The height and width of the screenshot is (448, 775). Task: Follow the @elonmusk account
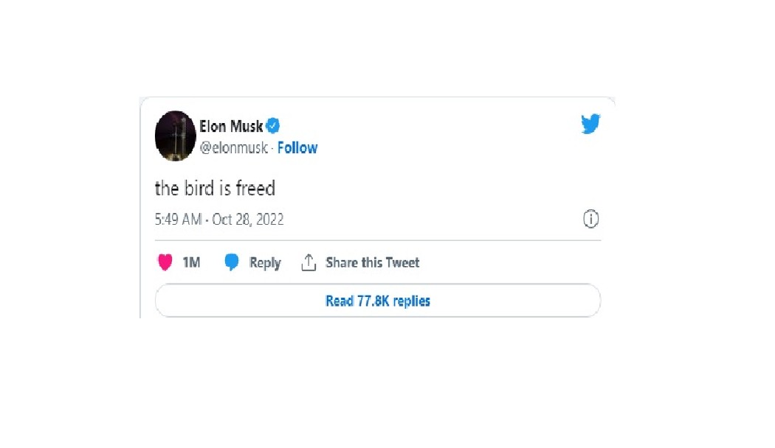click(297, 148)
